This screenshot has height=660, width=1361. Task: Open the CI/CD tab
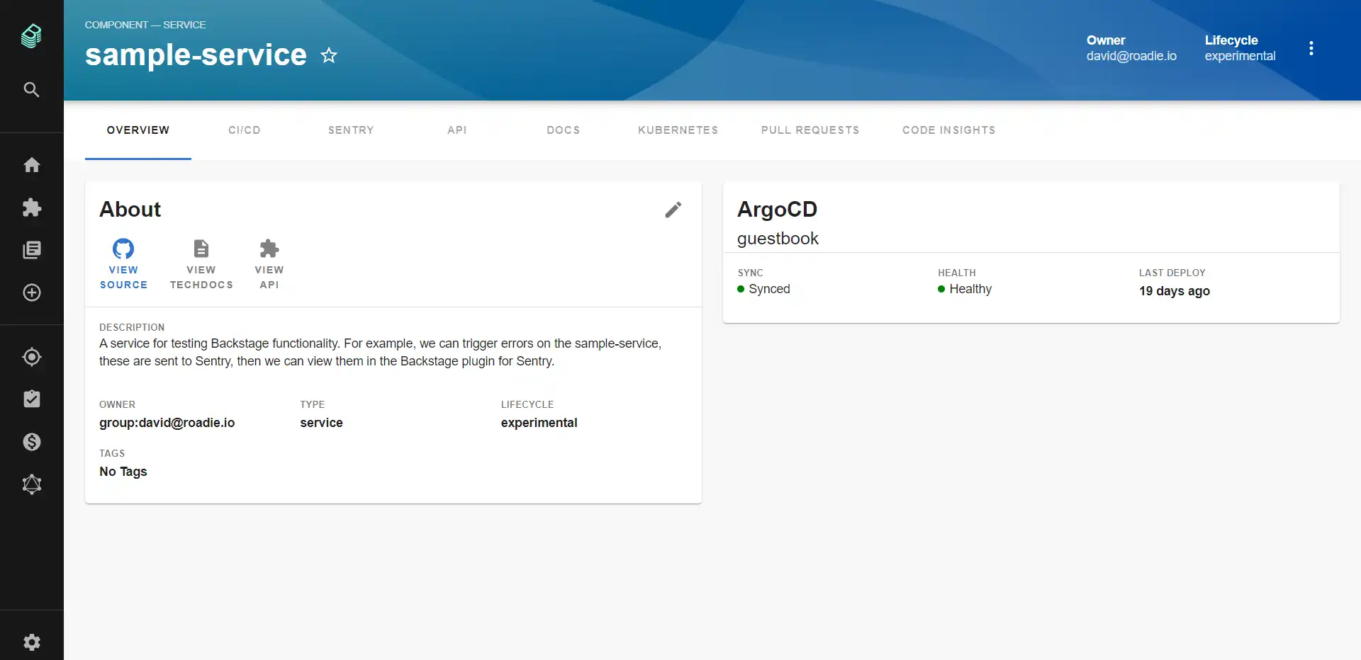245,130
